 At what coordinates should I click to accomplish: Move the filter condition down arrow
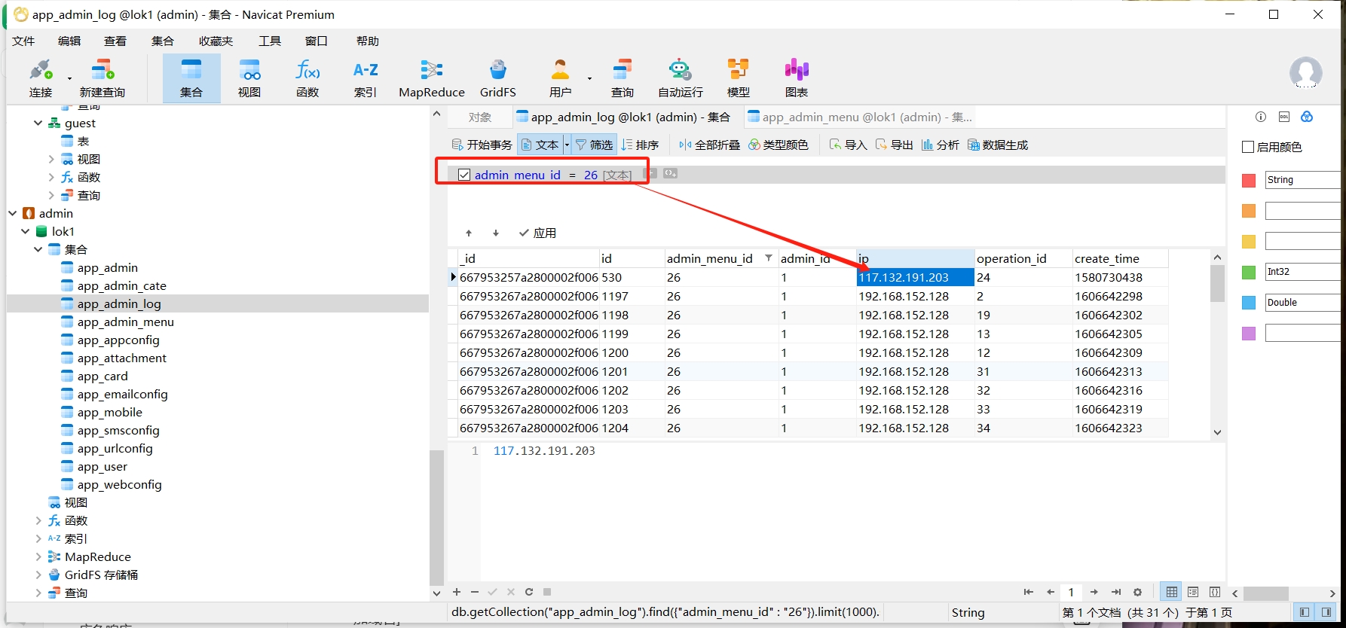click(x=496, y=233)
